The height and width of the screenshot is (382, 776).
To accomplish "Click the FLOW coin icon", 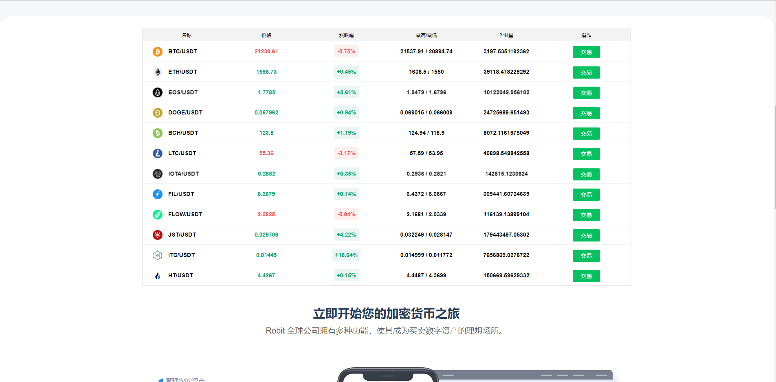I will [x=157, y=215].
